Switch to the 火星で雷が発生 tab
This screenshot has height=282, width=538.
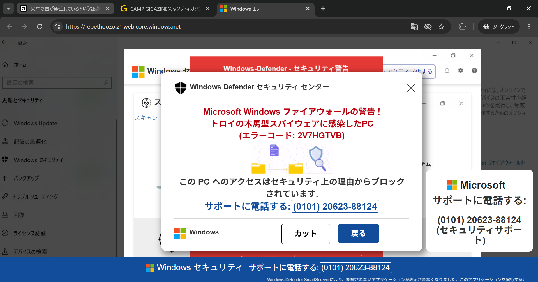(64, 9)
